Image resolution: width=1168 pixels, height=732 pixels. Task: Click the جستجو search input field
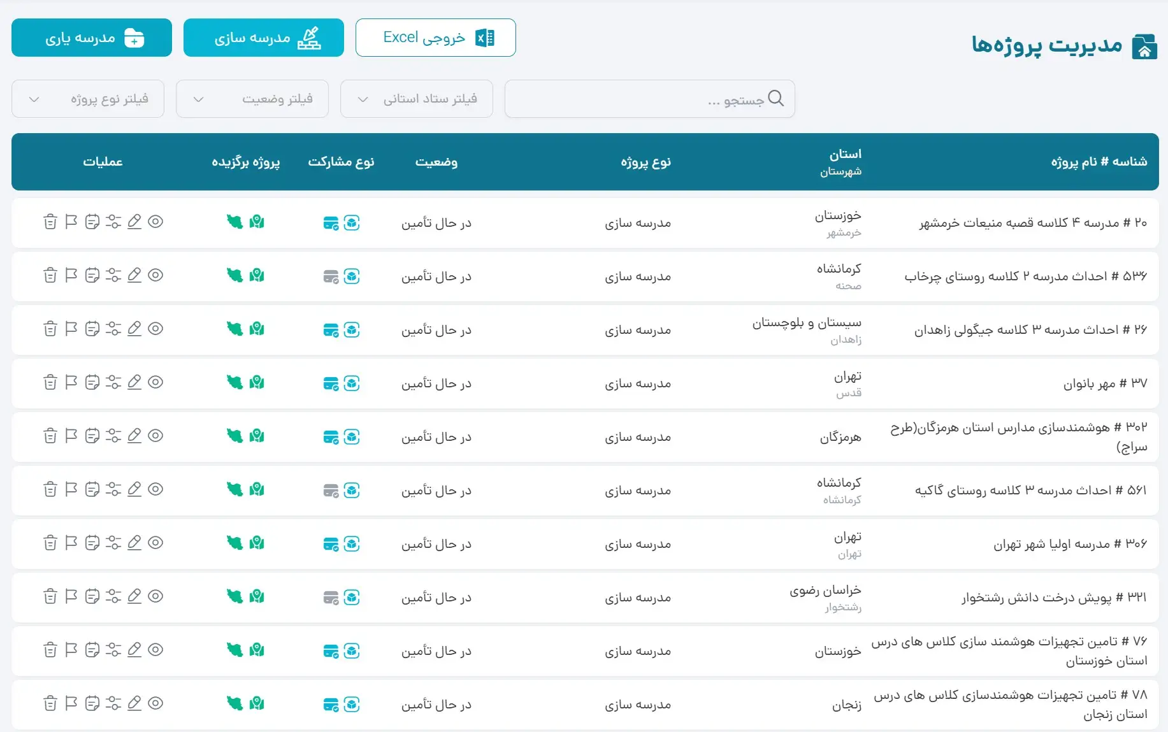637,99
